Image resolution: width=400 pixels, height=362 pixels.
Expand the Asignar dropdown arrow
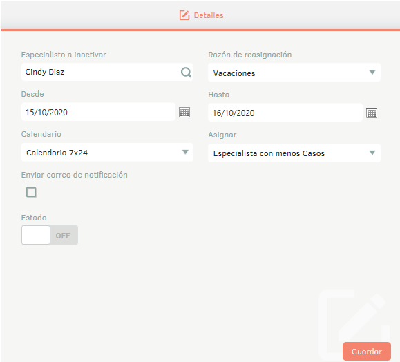tap(372, 153)
